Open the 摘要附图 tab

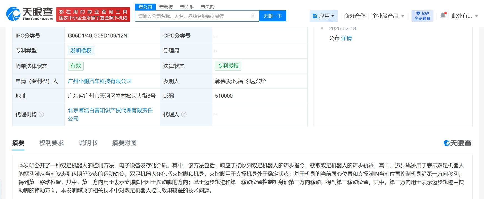tap(124, 143)
